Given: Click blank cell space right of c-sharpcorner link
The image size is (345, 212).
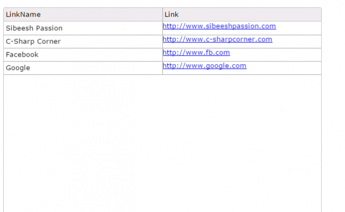Looking at the screenshot, I should pos(297,41).
